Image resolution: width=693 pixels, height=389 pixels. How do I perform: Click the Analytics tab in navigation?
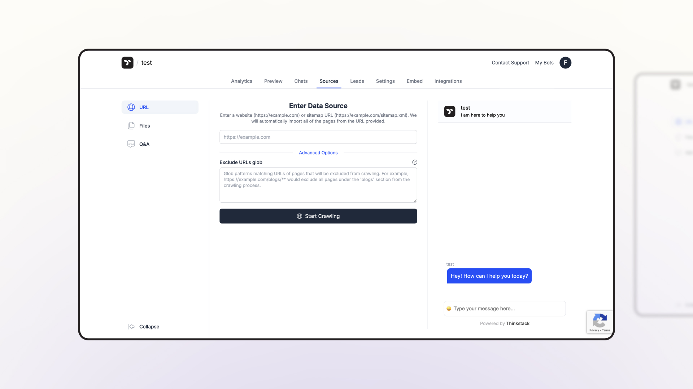pos(241,81)
